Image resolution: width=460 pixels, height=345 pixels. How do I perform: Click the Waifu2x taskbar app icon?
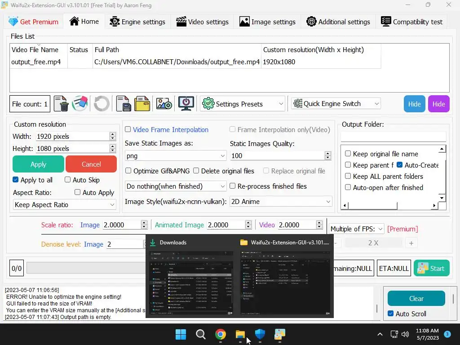(x=280, y=334)
